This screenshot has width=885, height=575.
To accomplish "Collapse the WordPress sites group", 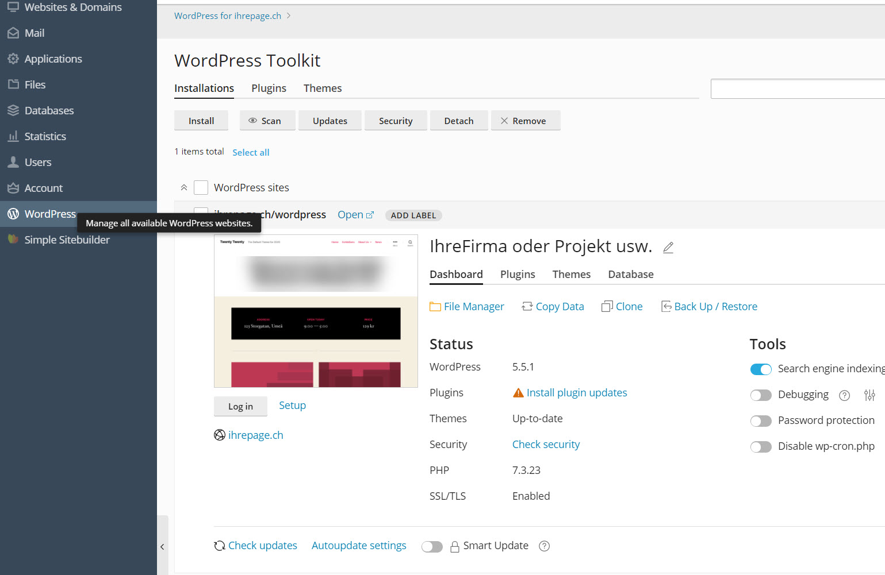I will click(184, 188).
